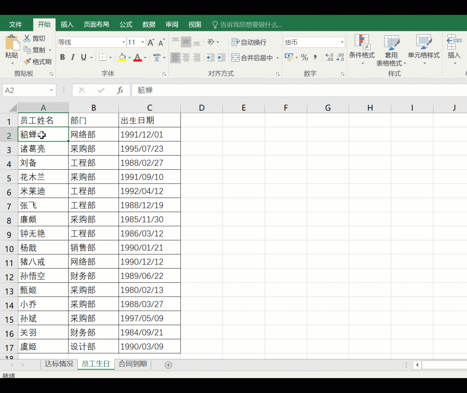
Task: Open the number format dropdown (货币)
Action: click(342, 42)
